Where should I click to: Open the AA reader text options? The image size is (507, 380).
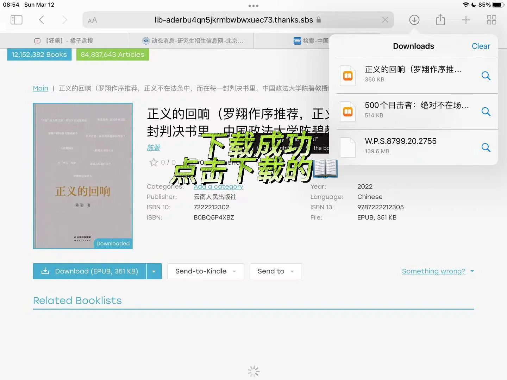92,20
